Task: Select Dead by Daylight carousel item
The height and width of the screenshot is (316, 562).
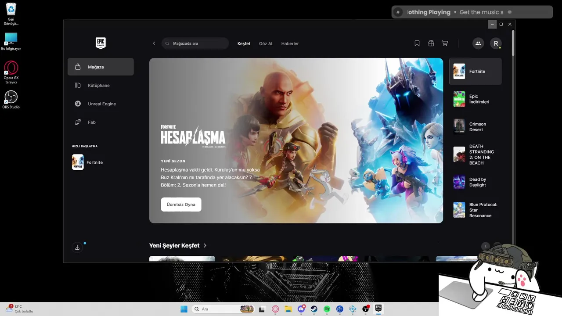Action: tap(475, 182)
